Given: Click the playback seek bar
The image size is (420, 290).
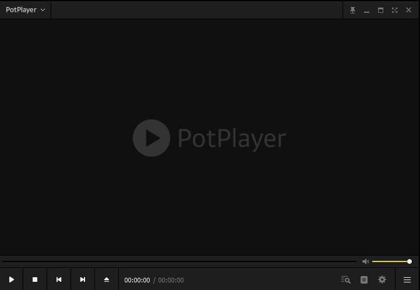Looking at the screenshot, I should click(179, 261).
